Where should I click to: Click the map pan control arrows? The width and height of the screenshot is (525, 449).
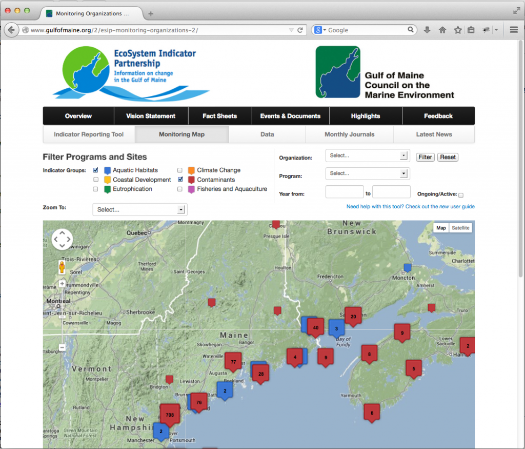tap(62, 239)
